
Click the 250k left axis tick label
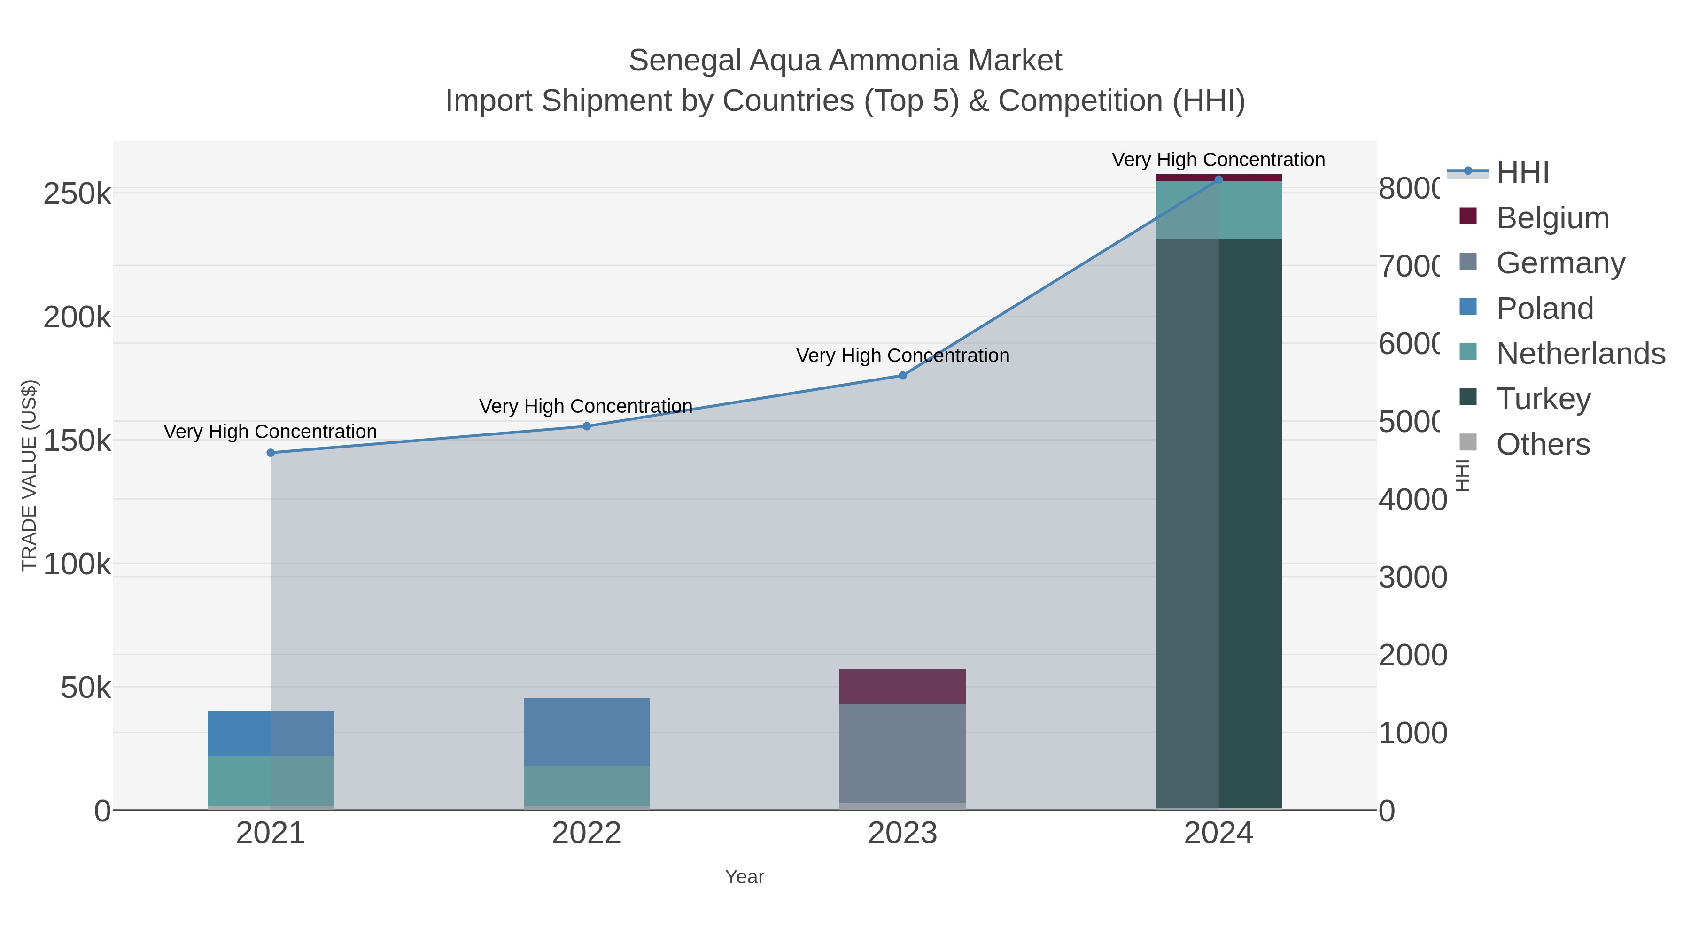(78, 194)
